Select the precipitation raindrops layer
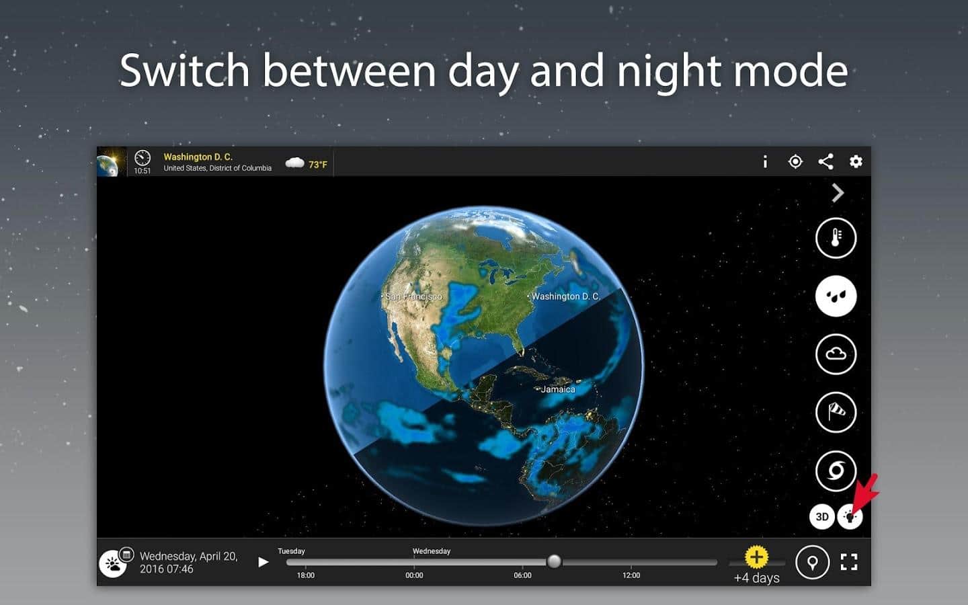The image size is (968, 605). [836, 296]
